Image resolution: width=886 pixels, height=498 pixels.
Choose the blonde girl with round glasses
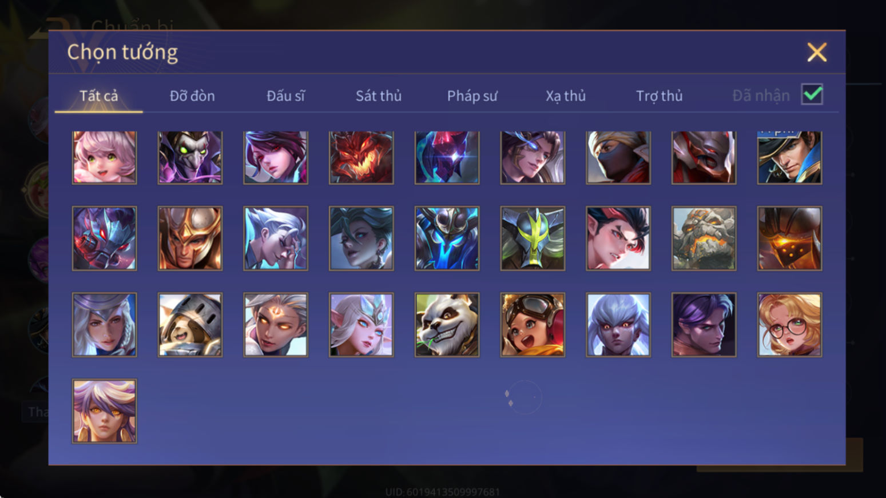[x=789, y=325]
